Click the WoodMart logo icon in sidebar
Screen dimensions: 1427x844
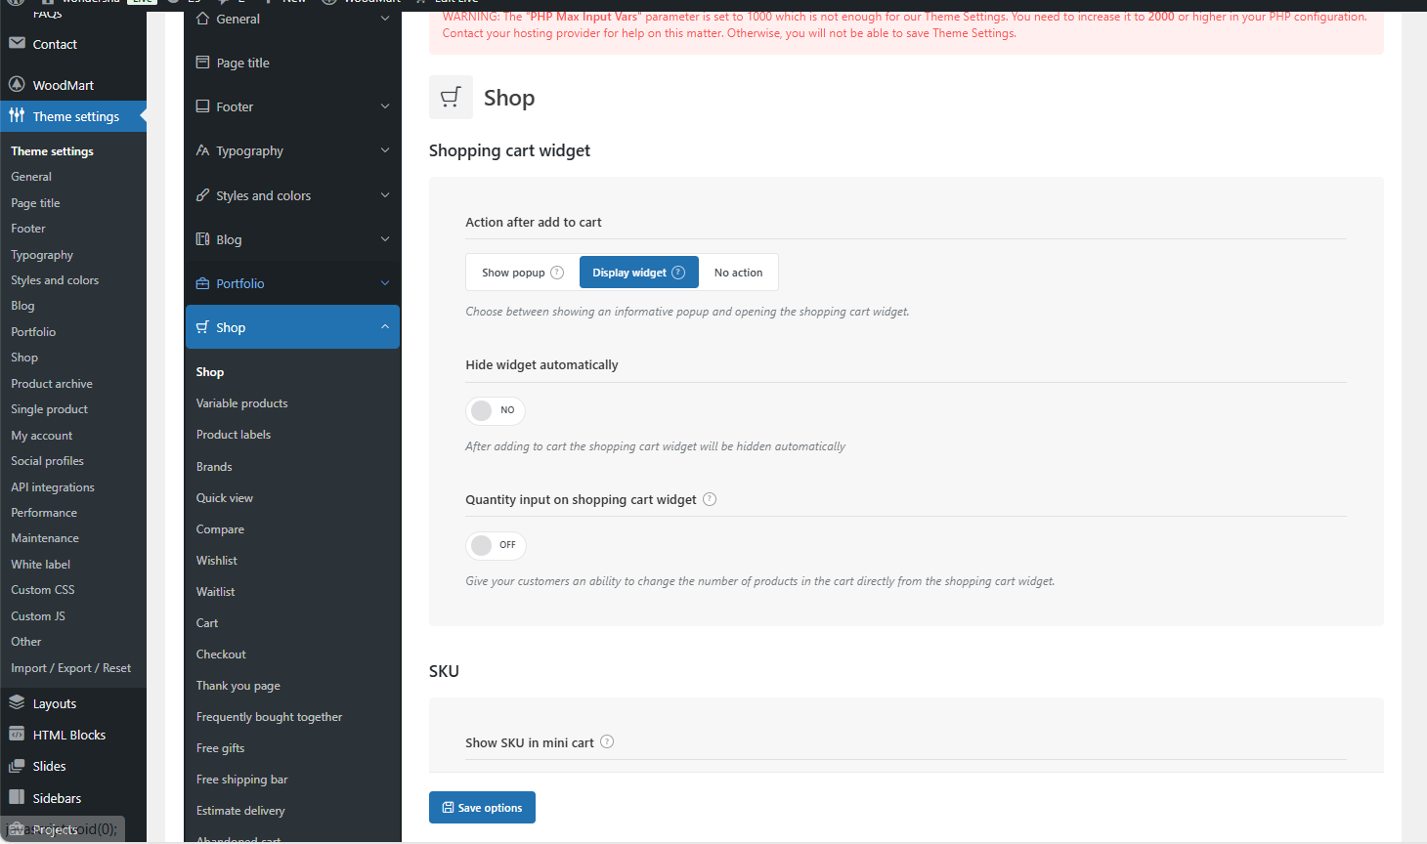17,84
